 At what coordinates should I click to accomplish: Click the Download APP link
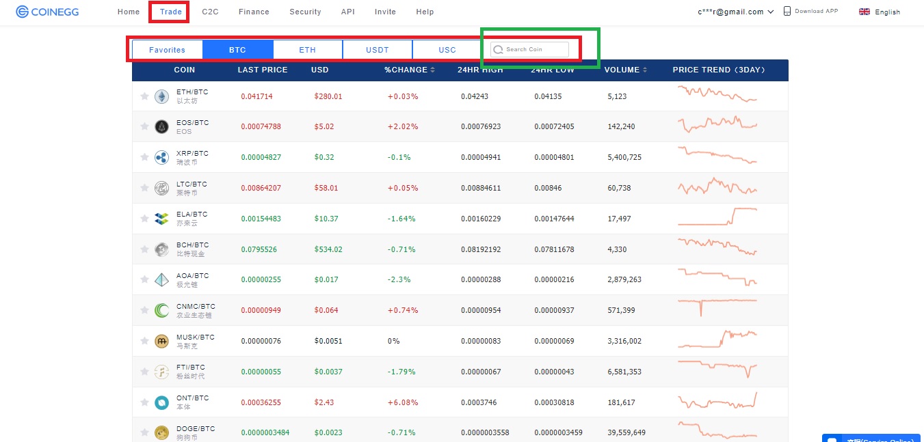[817, 12]
